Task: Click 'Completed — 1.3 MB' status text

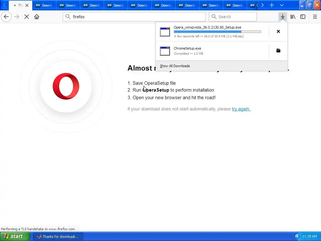Action: click(x=188, y=53)
